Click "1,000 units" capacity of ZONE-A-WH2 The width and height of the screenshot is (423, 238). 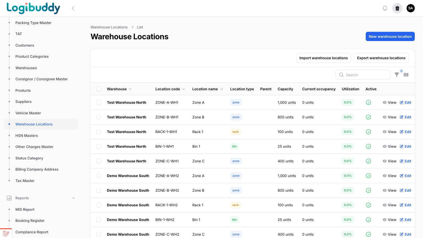coord(287,176)
